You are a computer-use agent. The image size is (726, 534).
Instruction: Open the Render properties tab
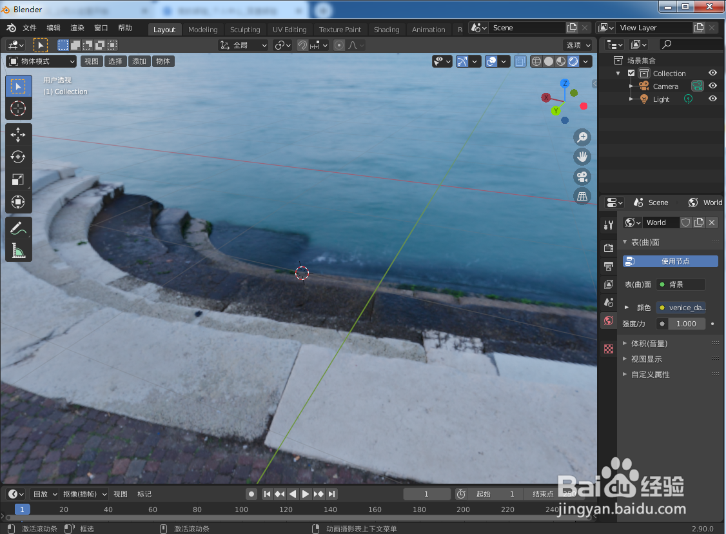(608, 247)
